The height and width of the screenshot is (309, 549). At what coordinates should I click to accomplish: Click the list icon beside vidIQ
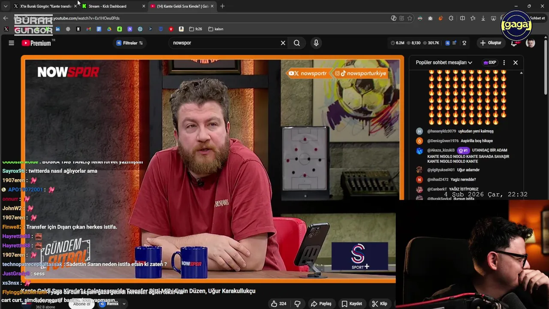[x=454, y=43]
